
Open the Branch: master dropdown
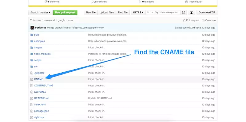40,13
